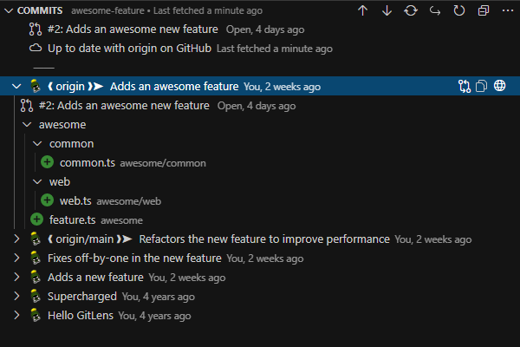Screen dimensions: 520x347
Task: Open commit on remote globe icon
Action: 500,86
